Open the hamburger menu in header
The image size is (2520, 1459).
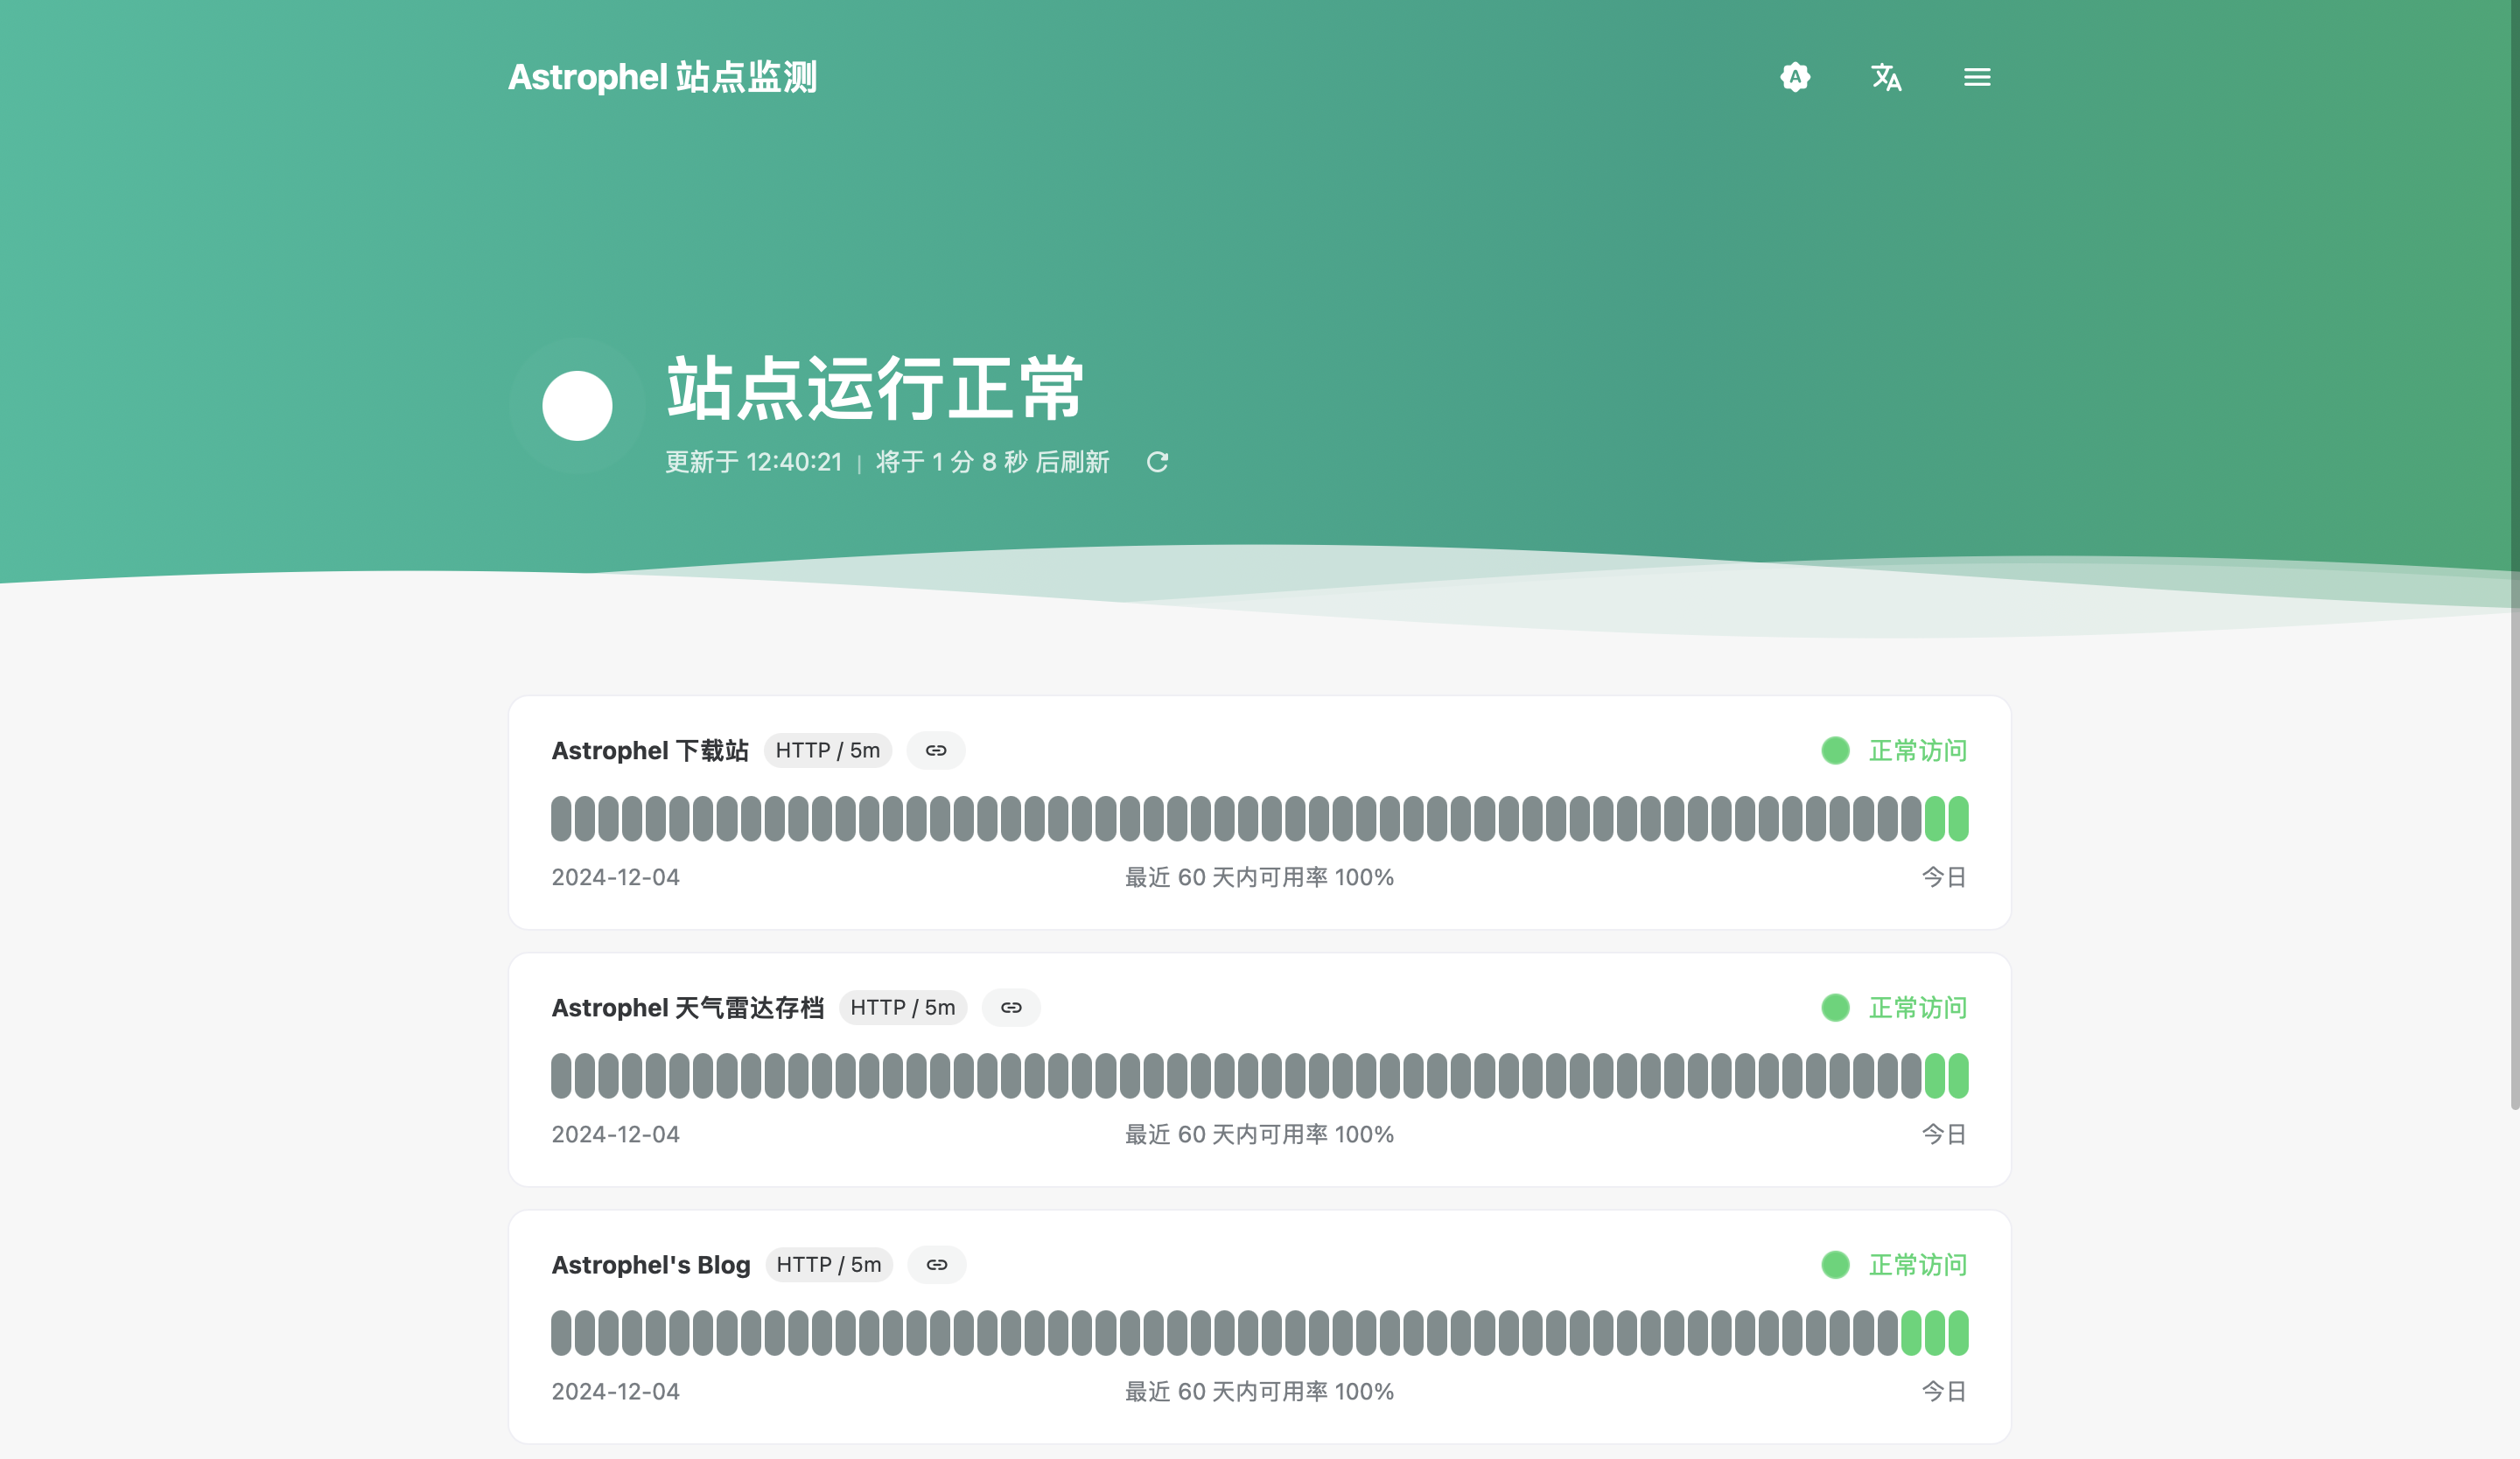tap(1977, 77)
